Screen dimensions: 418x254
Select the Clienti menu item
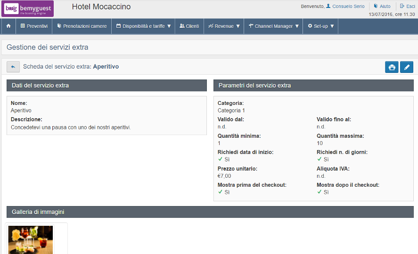pyautogui.click(x=189, y=26)
